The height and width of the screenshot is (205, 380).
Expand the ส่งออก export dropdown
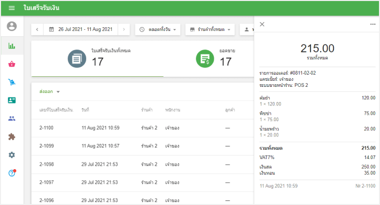click(50, 92)
